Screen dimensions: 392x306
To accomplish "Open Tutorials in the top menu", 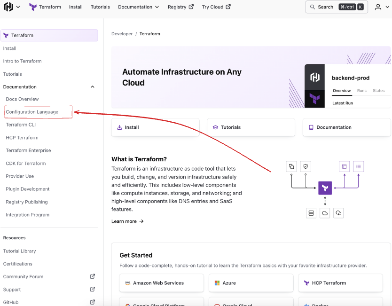I will click(x=100, y=7).
